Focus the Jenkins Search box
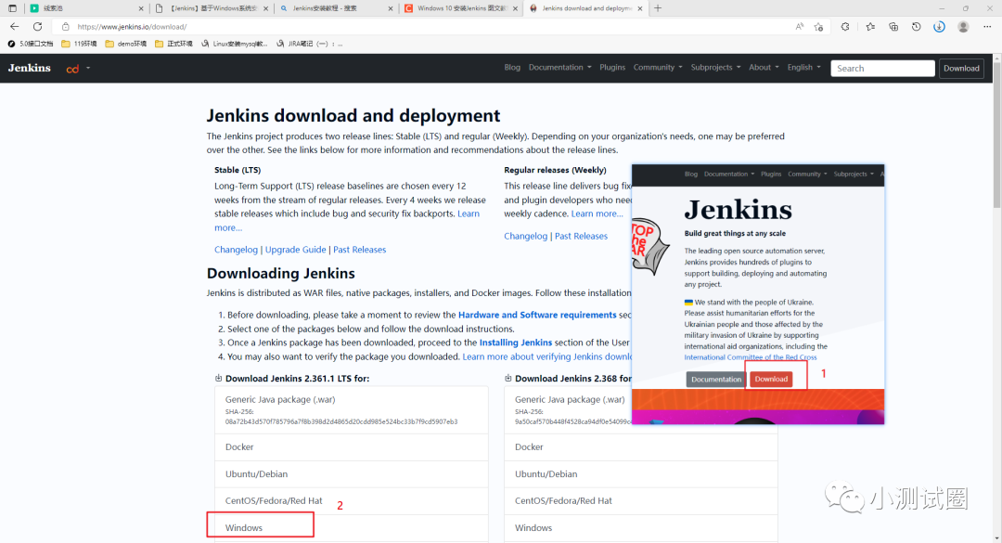1002x543 pixels. pyautogui.click(x=882, y=69)
